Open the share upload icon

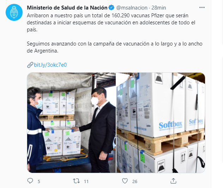[x=173, y=181]
